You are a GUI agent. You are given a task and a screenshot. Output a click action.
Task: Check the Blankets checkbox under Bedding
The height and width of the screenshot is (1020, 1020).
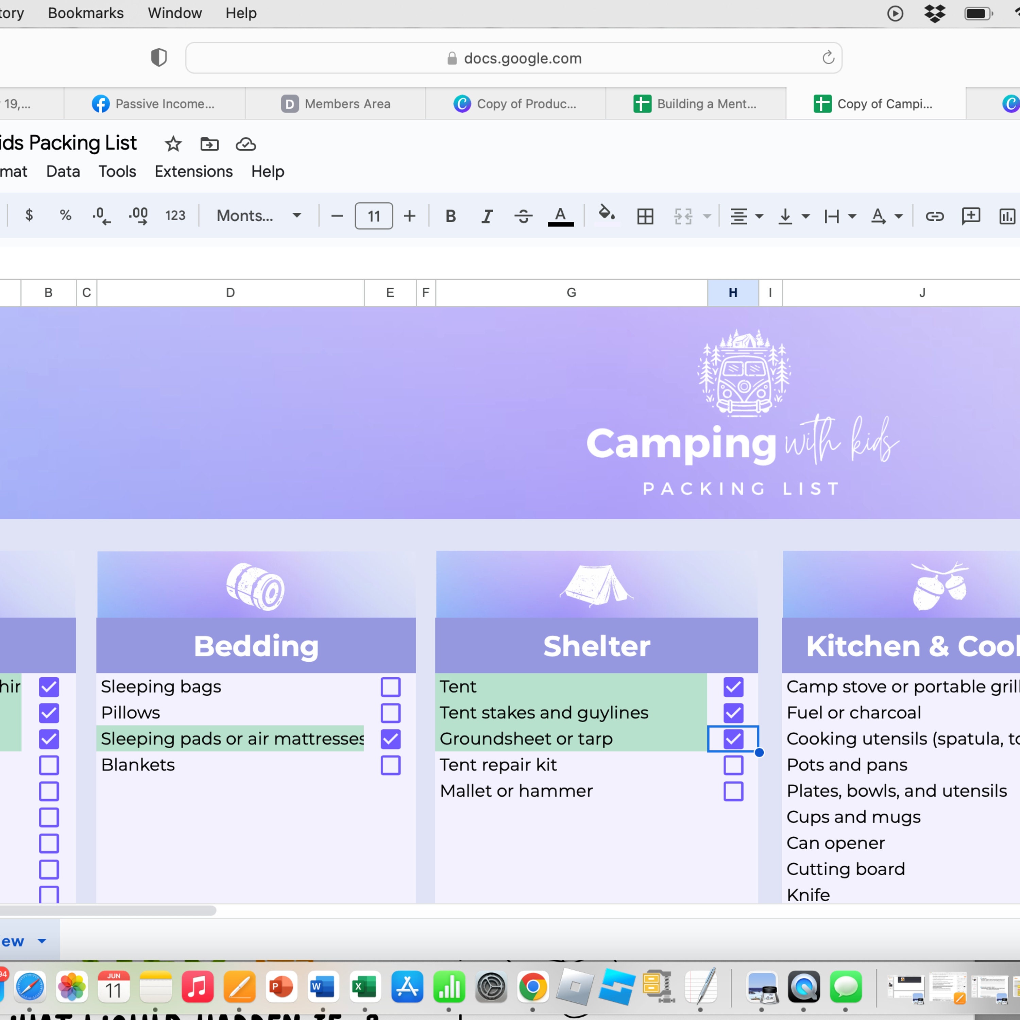click(391, 766)
